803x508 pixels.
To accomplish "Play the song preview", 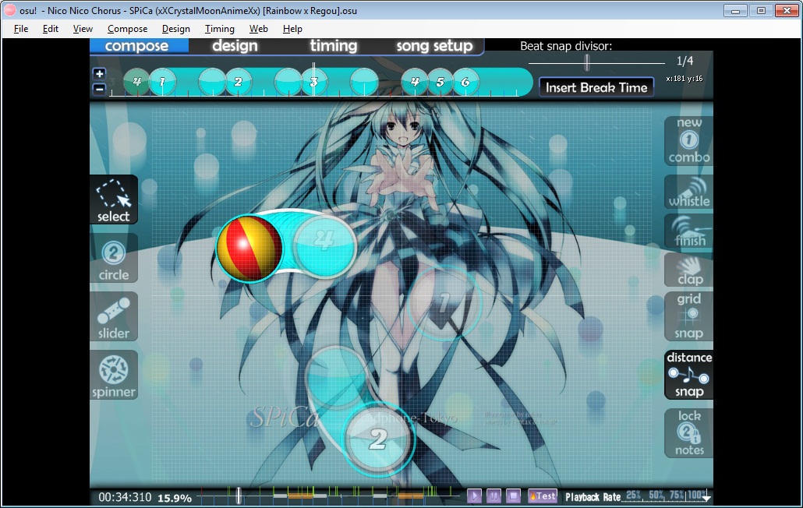I will pos(474,496).
